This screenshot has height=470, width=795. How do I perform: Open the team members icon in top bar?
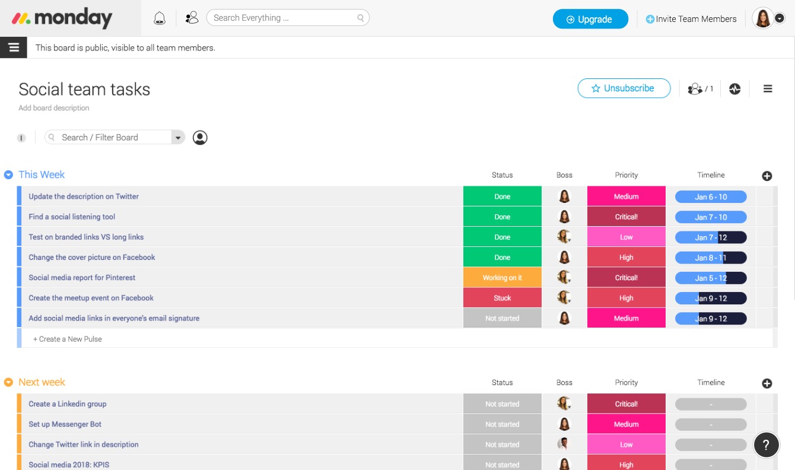click(x=192, y=18)
